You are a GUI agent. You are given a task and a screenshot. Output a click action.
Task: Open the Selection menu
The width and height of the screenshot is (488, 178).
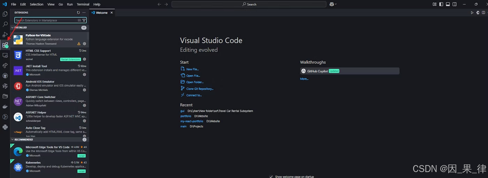[37, 4]
